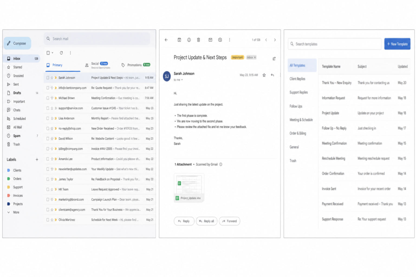Open more options above mail list
This screenshot has width=416, height=277.
point(70,53)
